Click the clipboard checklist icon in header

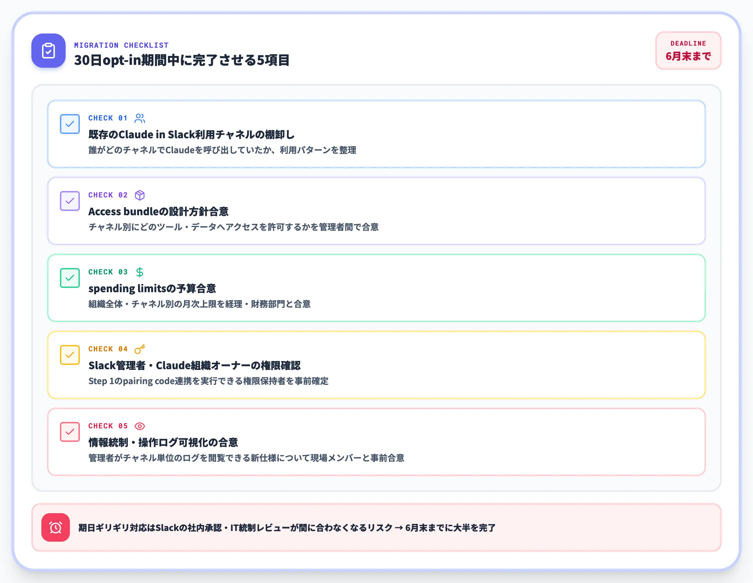click(x=48, y=51)
